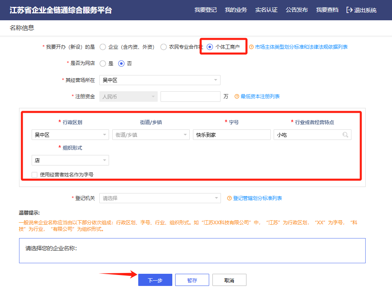
Task: Click the 暂存 button
Action: click(192, 280)
